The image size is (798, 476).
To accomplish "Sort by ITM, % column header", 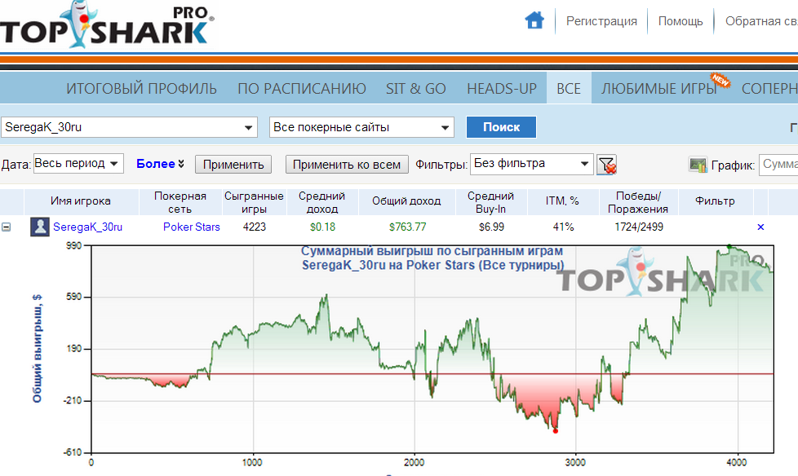I will 562,201.
